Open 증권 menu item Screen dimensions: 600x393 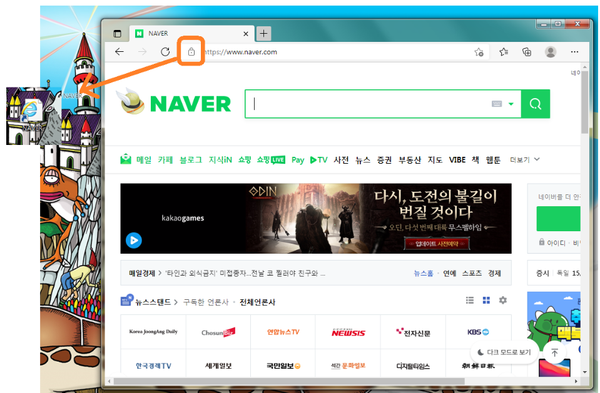pyautogui.click(x=384, y=159)
